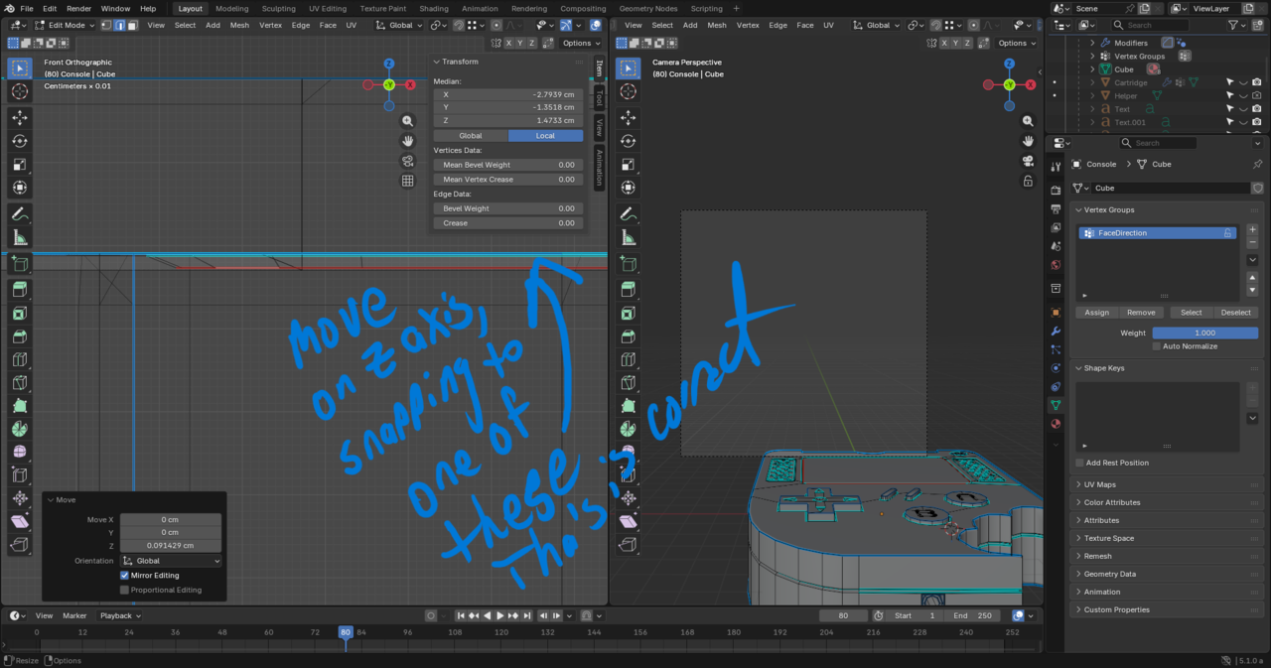Click the 3D Cursor tool in left viewport

point(20,92)
